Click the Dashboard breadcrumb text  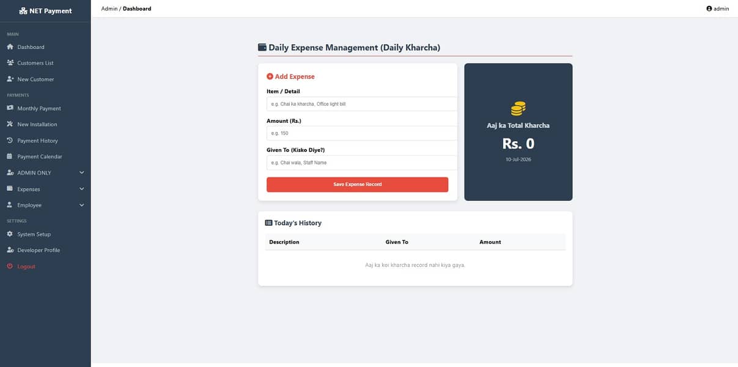137,9
